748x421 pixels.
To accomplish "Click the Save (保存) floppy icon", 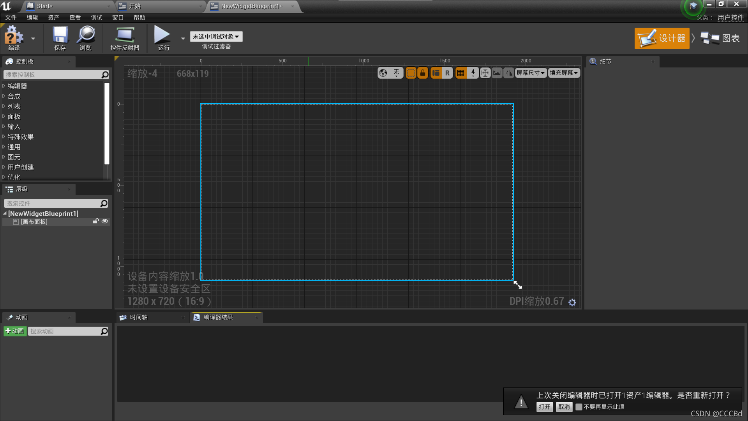I will click(x=60, y=38).
